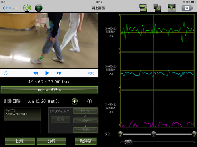Click the red current-position slider handle
The image size is (197, 147).
(154, 134)
